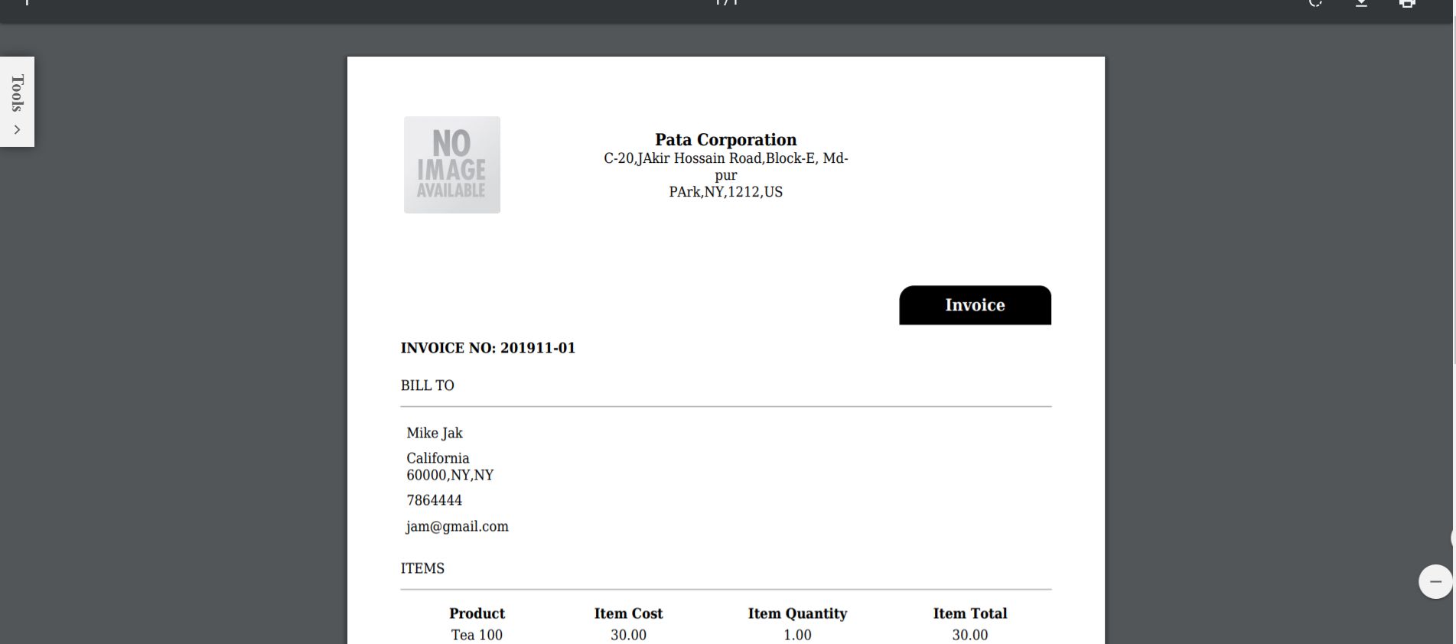Click the customer name Mike Jak
This screenshot has width=1456, height=644.
pos(435,433)
